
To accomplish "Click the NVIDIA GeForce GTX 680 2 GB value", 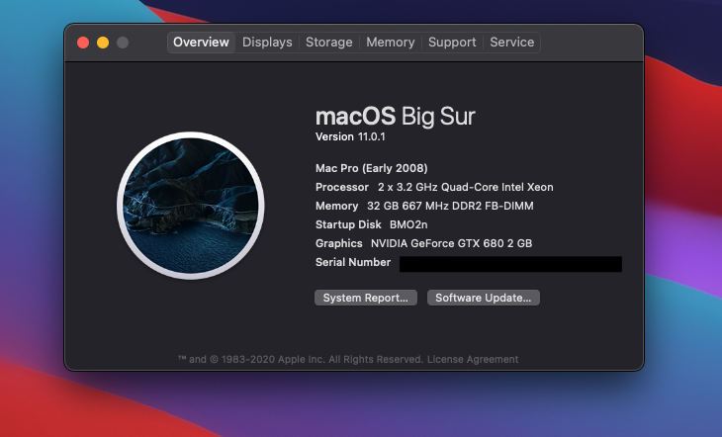I will point(451,243).
